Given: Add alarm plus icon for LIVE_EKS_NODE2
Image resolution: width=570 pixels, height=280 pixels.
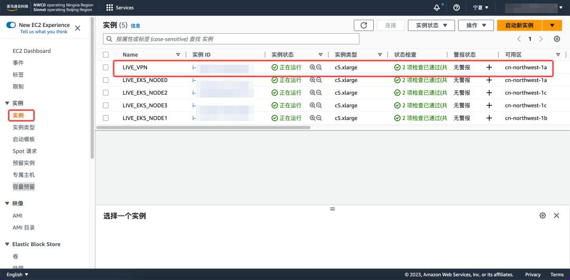Looking at the screenshot, I should pyautogui.click(x=489, y=93).
